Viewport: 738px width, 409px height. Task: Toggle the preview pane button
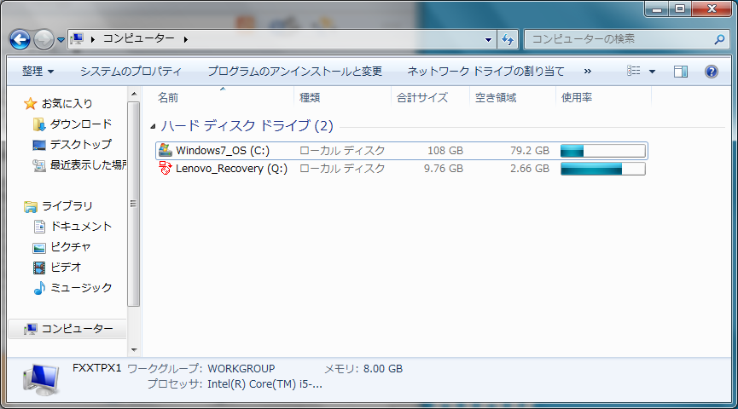coord(681,72)
